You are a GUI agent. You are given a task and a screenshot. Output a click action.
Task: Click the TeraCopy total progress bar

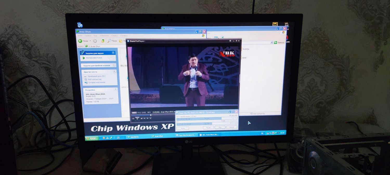207,123
